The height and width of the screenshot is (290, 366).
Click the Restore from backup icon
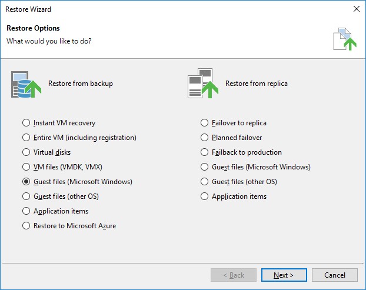[x=26, y=84]
